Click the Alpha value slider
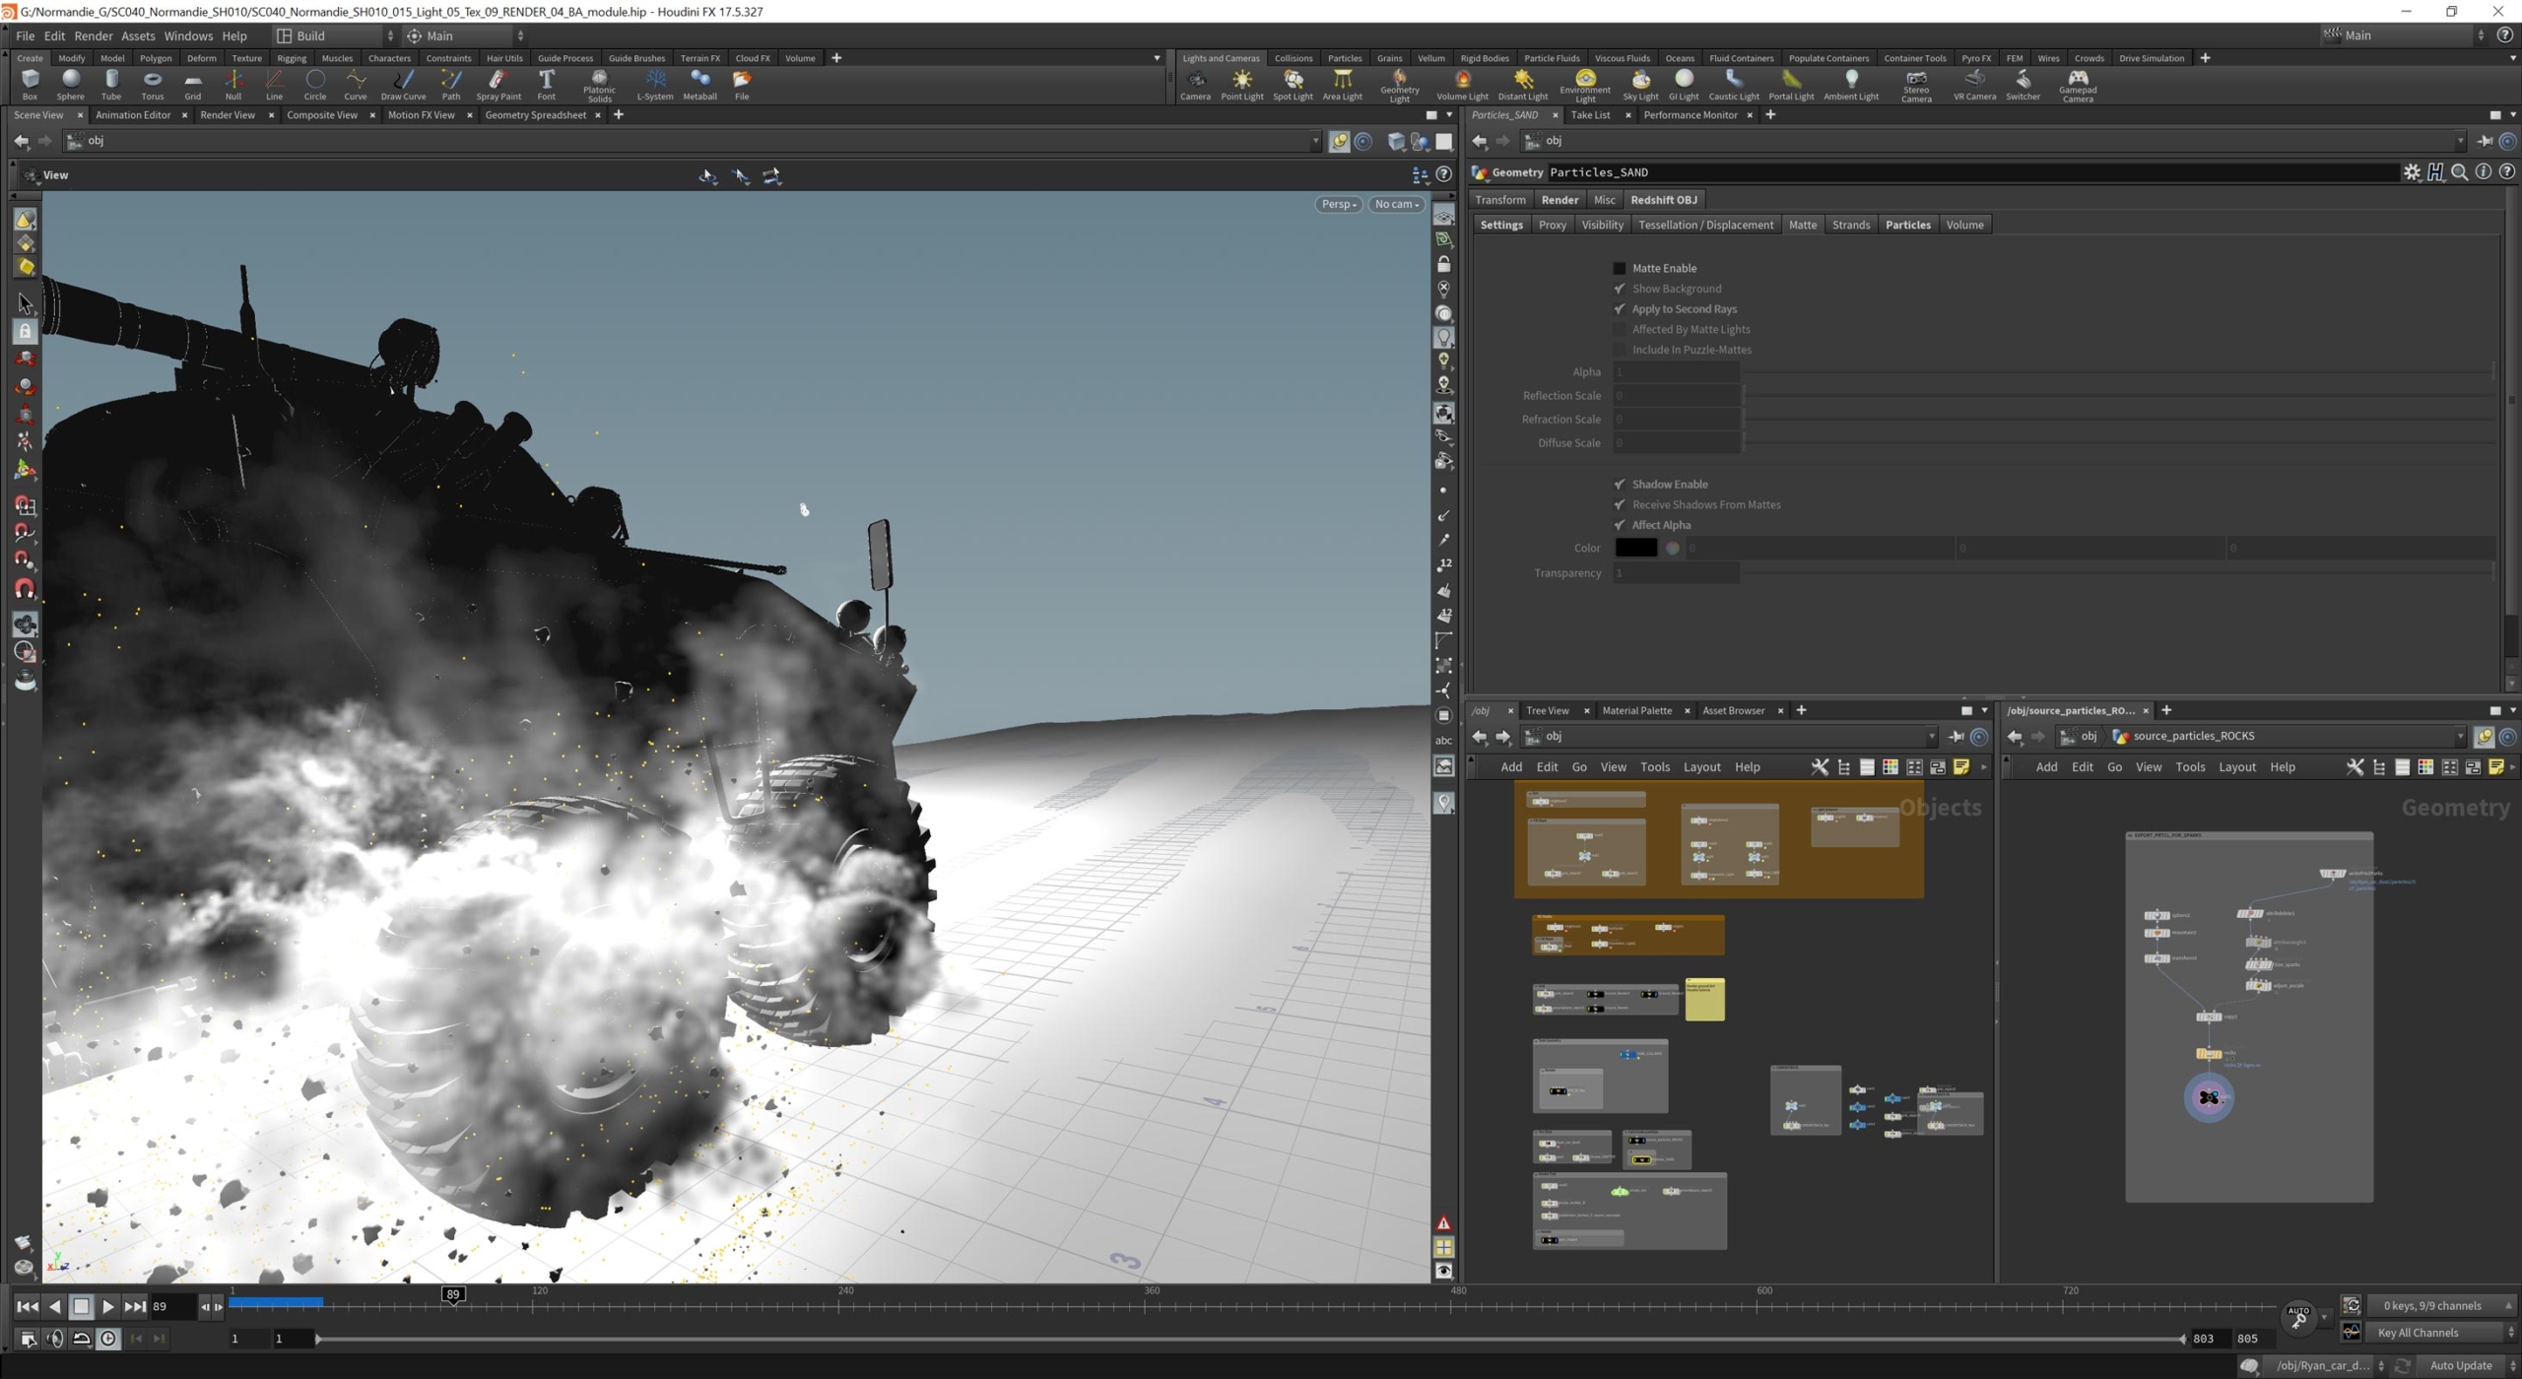This screenshot has height=1379, width=2522. click(2117, 372)
